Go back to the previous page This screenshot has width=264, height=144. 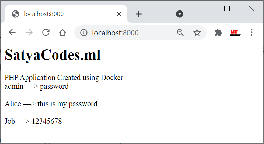click(x=12, y=33)
